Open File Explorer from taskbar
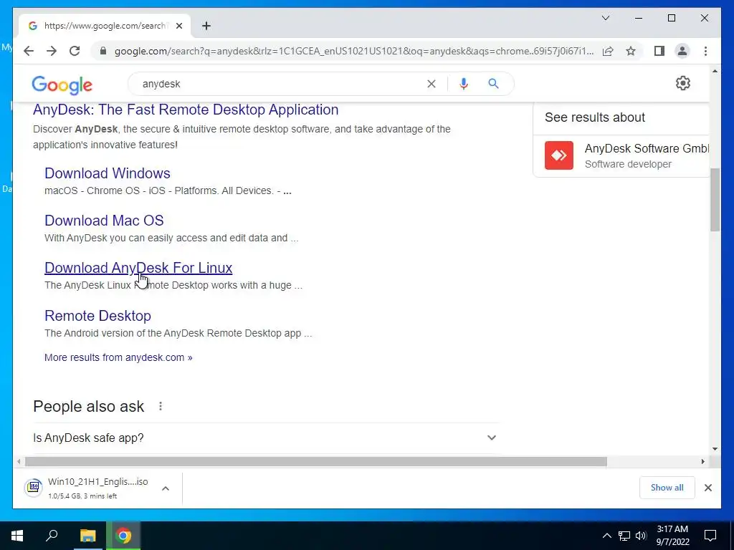Screen dimensions: 734x550 tap(87, 536)
